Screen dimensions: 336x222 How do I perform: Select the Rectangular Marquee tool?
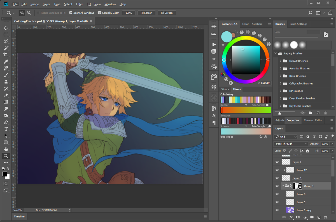6,35
